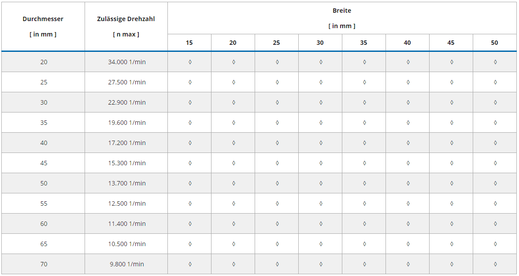Click diamond symbol for diameter 30, width 50
The height and width of the screenshot is (276, 519).
point(495,102)
